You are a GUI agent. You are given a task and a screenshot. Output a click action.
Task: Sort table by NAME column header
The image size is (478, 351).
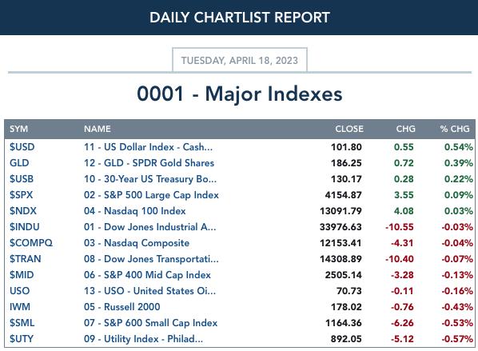tap(98, 129)
